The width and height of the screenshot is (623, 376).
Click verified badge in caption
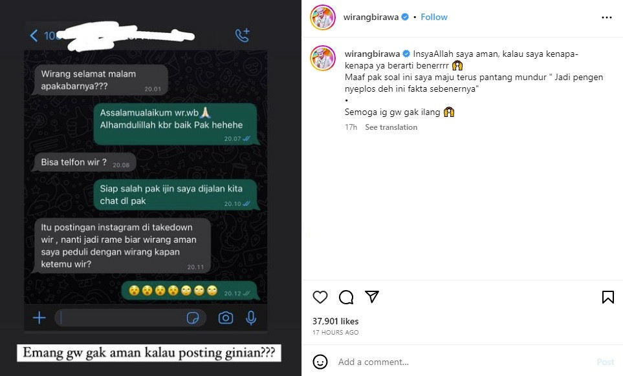[x=406, y=54]
